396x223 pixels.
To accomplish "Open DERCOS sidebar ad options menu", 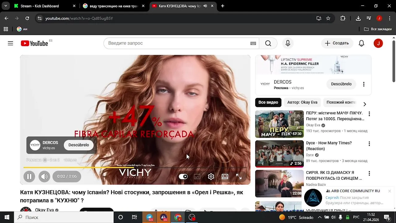I will pos(364,84).
